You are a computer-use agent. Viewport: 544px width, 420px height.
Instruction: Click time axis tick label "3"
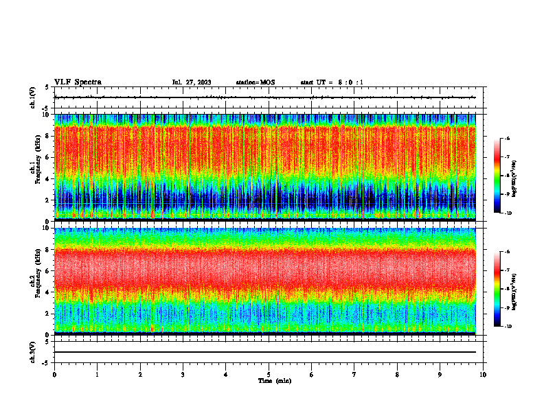[183, 375]
